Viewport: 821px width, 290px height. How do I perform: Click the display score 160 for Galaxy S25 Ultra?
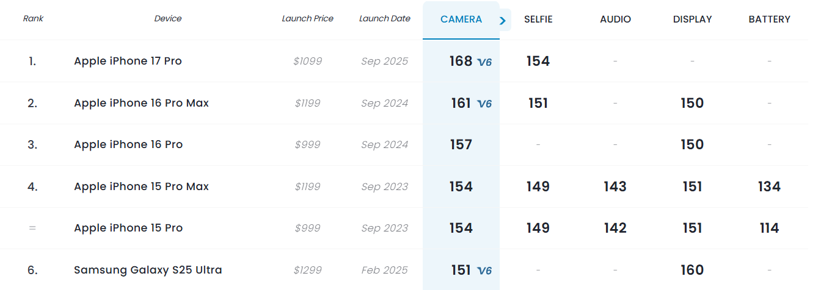coord(692,270)
